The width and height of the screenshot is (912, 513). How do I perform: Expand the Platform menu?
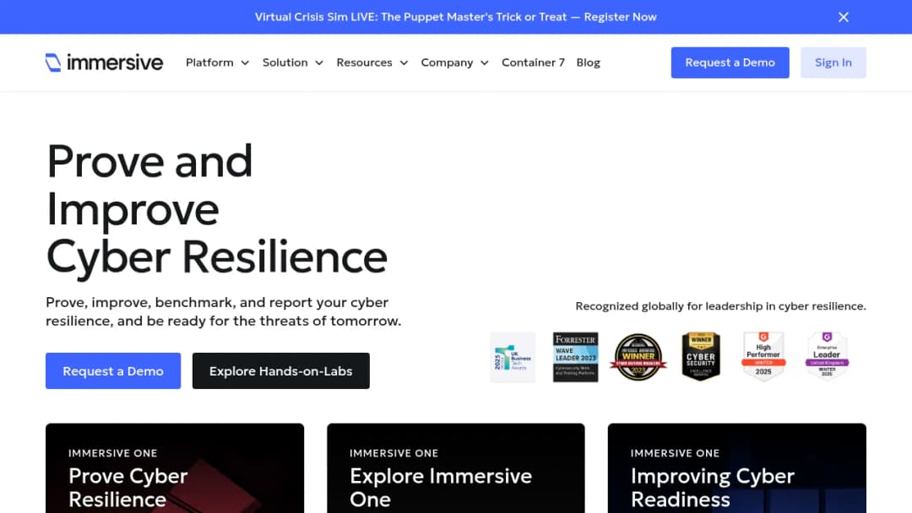point(218,62)
